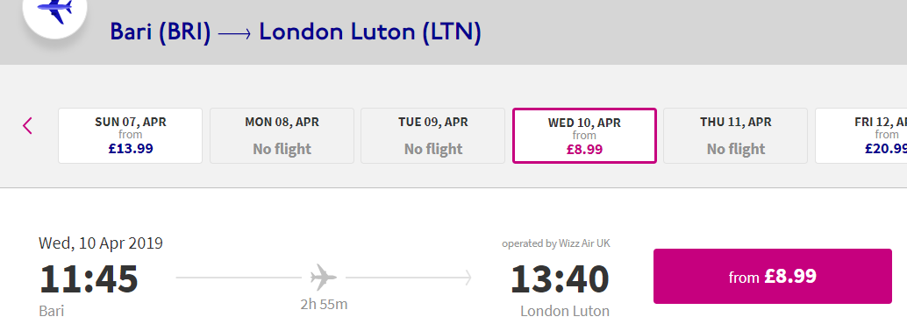
Task: Click the Bari (BRI) route heading
Action: [161, 32]
